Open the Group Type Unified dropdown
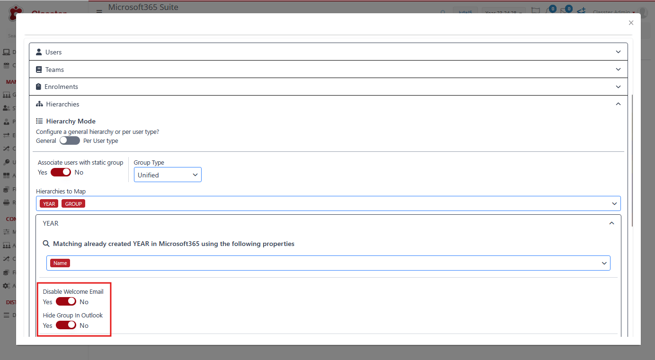 [168, 175]
